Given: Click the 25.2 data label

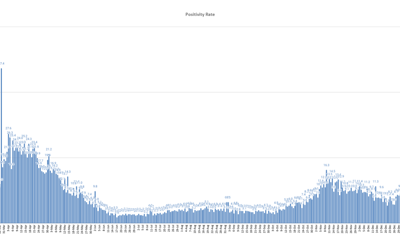Looking at the screenshot, I should coord(25,136).
